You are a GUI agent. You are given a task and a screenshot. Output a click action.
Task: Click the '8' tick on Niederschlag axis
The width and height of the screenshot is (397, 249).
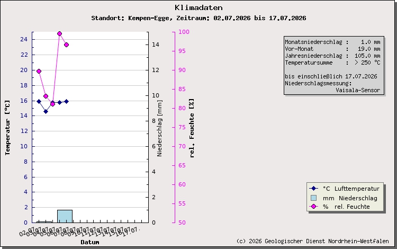[x=154, y=121]
